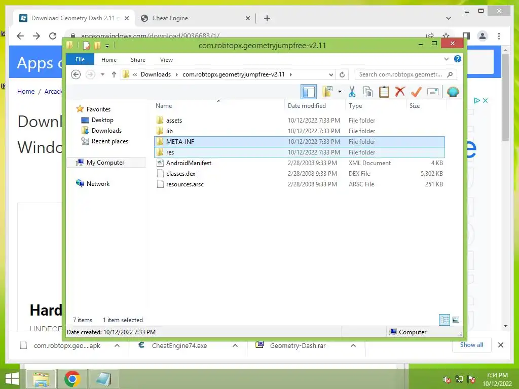This screenshot has height=389, width=519.
Task: Select the res folder
Action: [299, 152]
